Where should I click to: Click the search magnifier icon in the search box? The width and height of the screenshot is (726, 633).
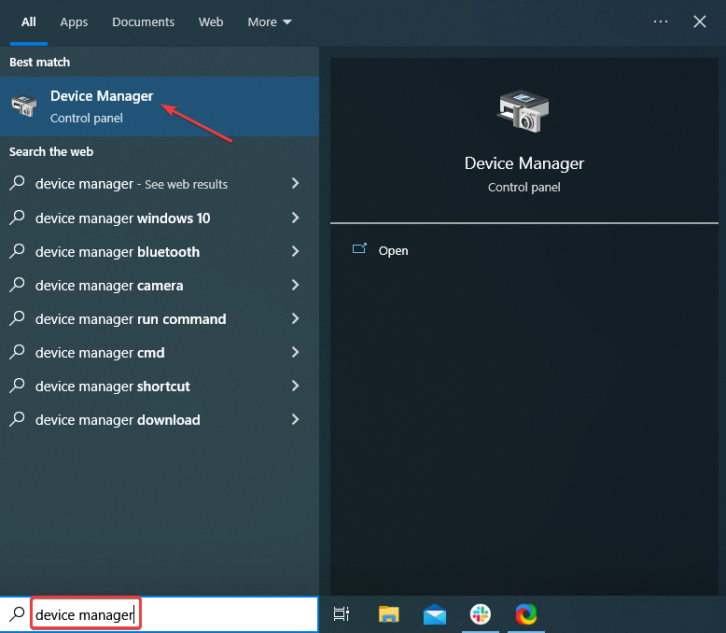tap(16, 613)
